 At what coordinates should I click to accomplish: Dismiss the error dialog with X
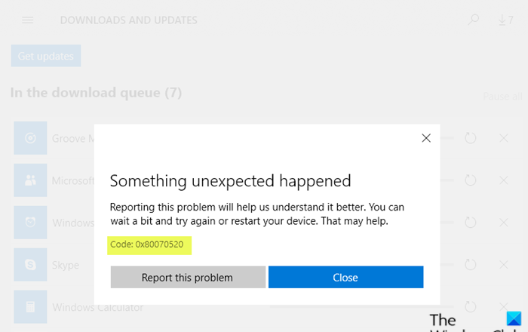pyautogui.click(x=426, y=138)
